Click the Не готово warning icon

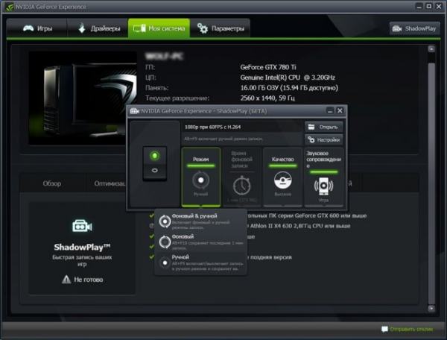[x=66, y=280]
